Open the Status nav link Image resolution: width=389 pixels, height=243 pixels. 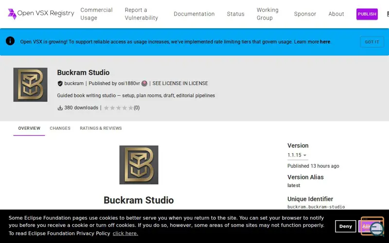coord(235,14)
